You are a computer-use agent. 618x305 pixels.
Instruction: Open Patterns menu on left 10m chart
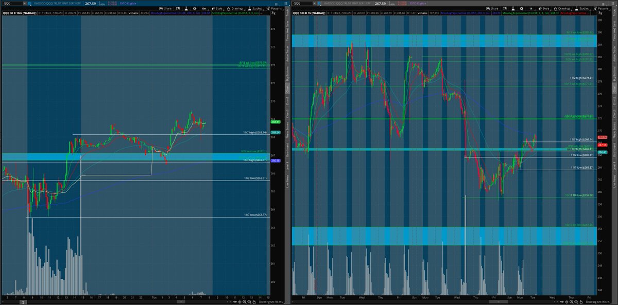pos(275,8)
